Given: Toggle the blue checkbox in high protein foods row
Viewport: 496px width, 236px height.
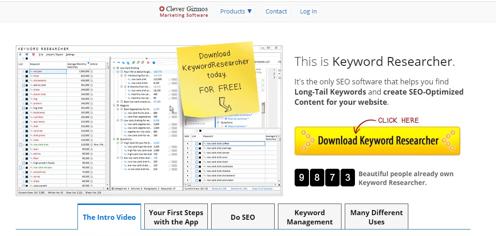Looking at the screenshot, I should click(23, 163).
